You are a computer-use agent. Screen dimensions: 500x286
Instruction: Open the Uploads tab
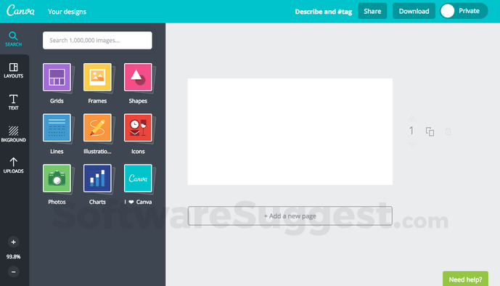(13, 166)
